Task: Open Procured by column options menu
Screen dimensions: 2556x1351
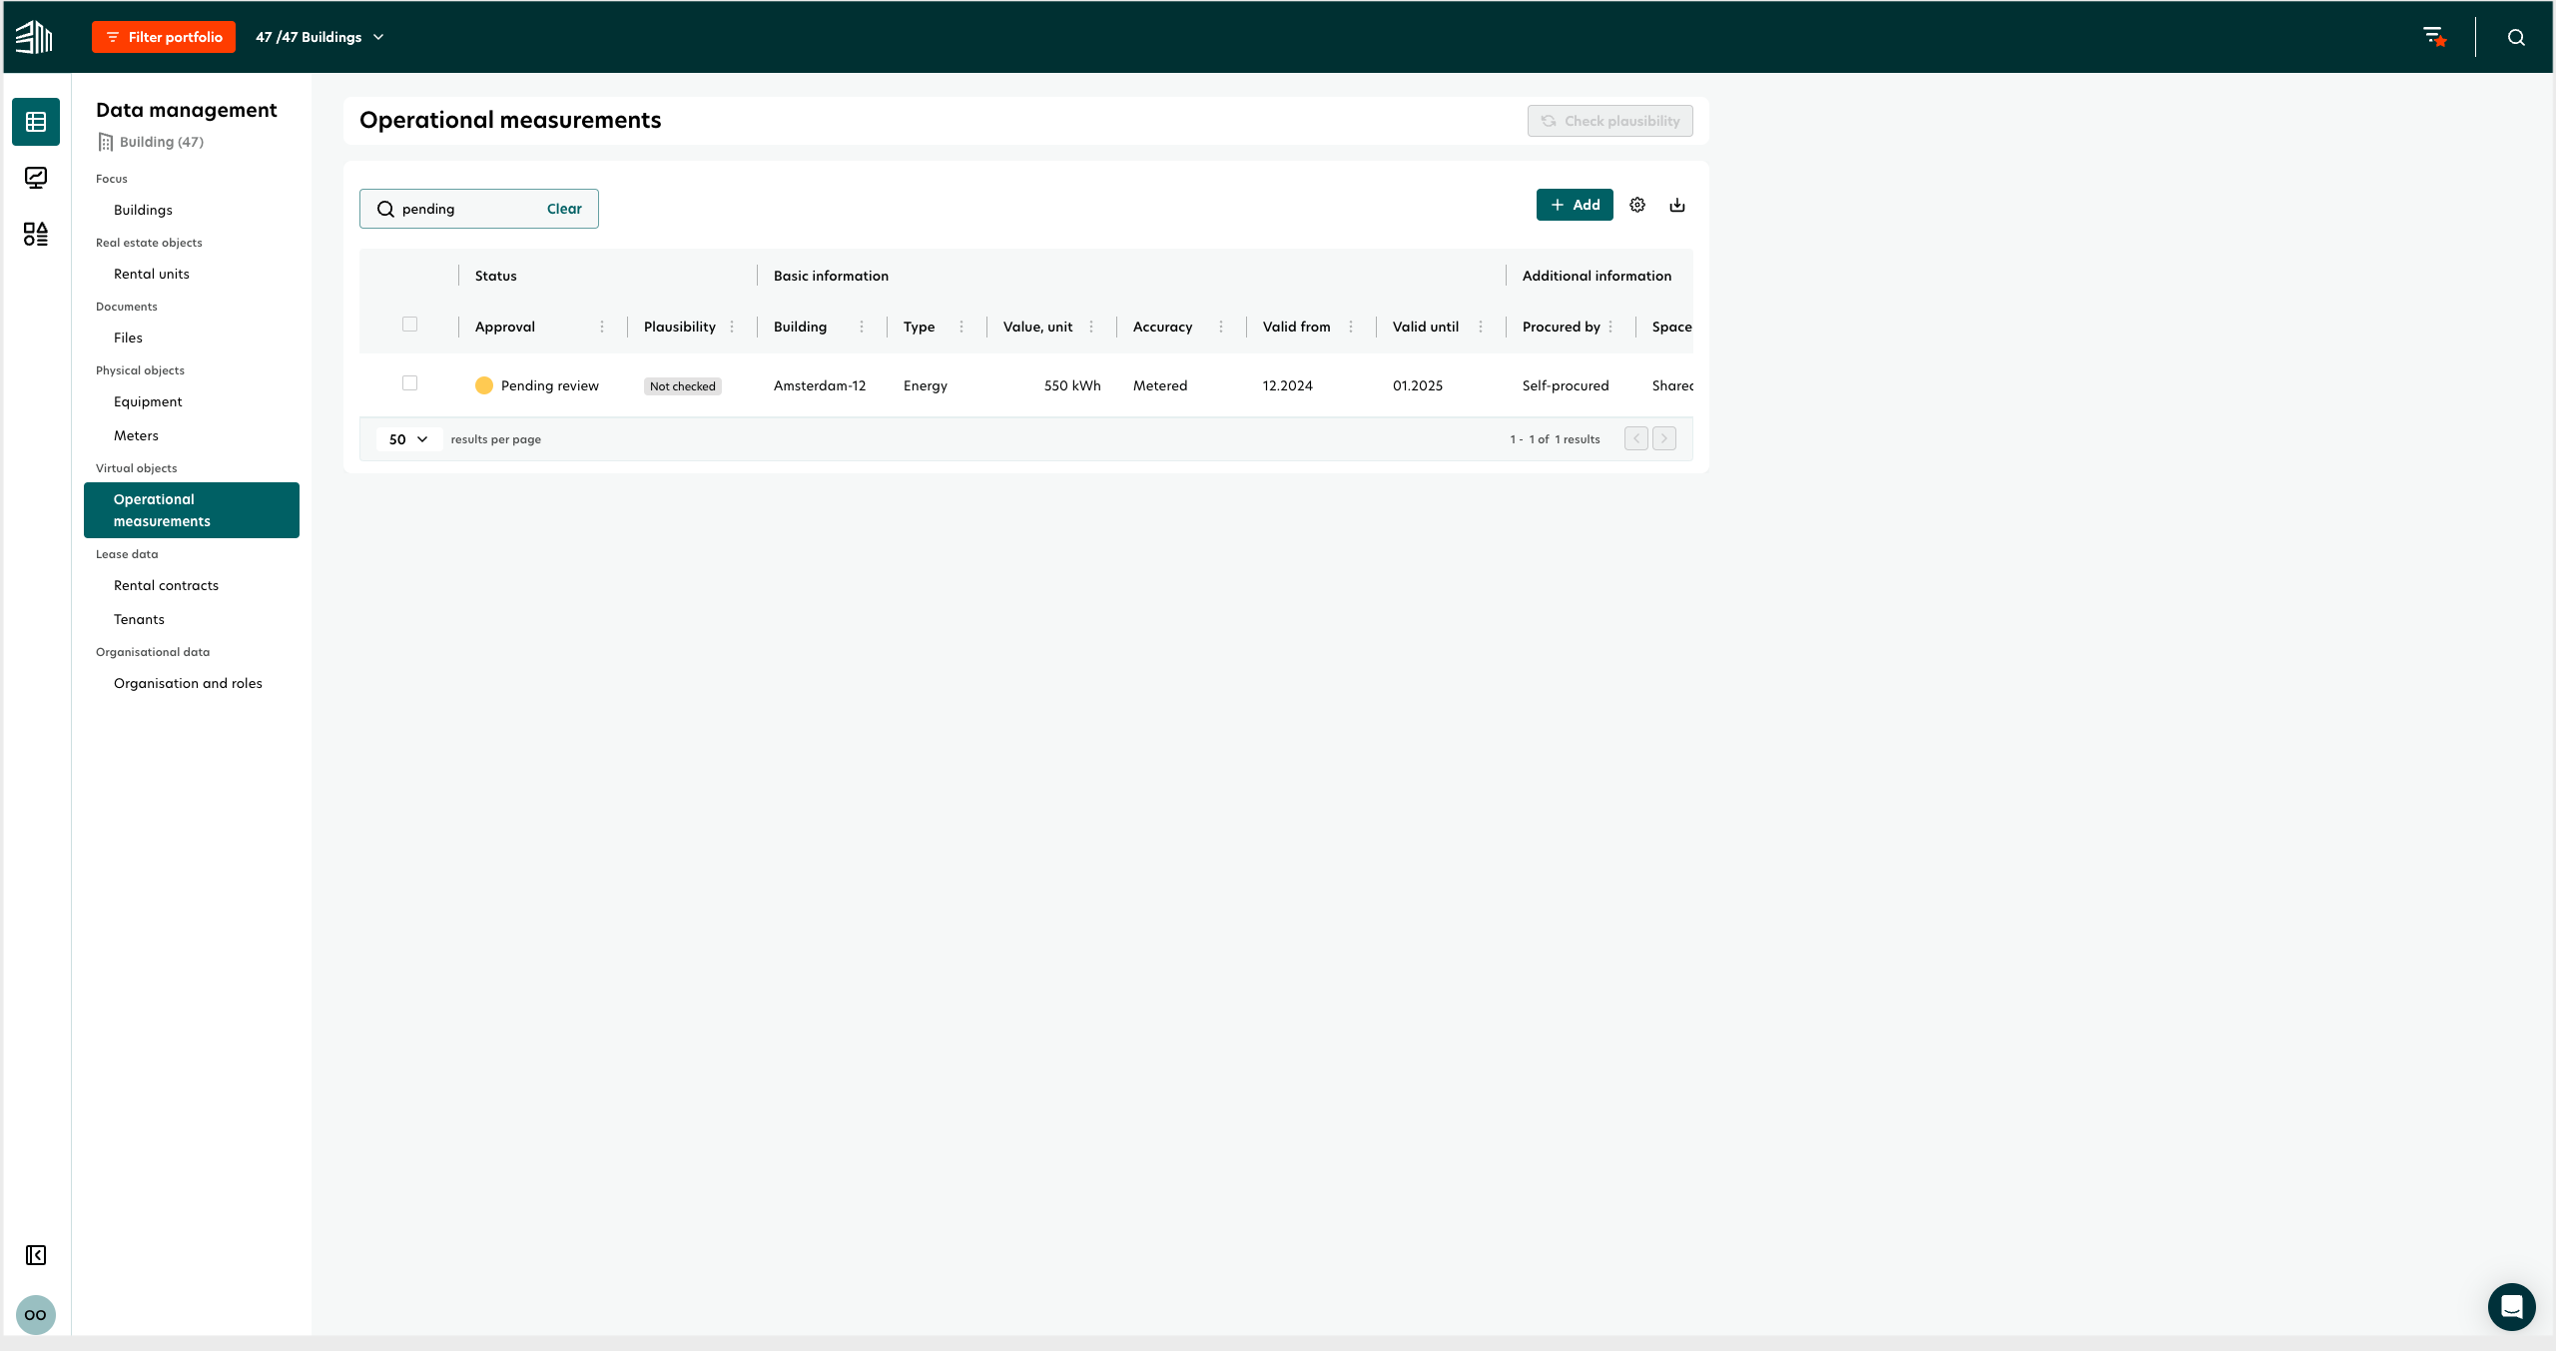Action: click(x=1610, y=327)
